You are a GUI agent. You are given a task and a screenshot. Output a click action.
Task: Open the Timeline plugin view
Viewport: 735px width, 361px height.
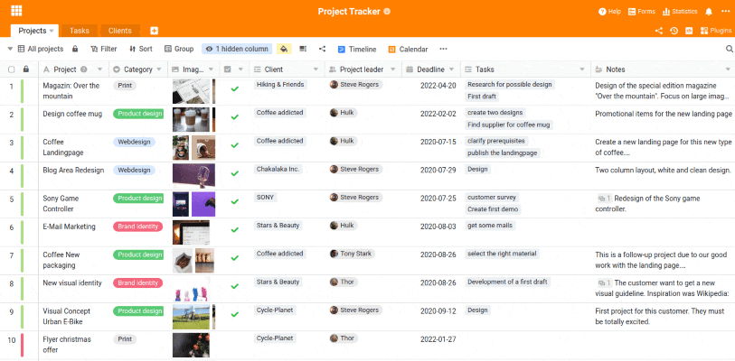click(x=356, y=49)
